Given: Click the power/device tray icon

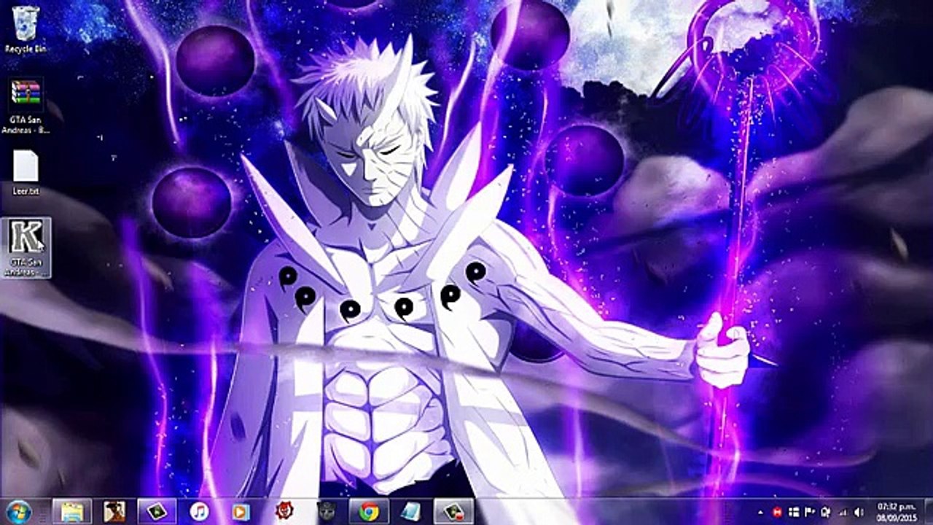Looking at the screenshot, I should click(826, 513).
